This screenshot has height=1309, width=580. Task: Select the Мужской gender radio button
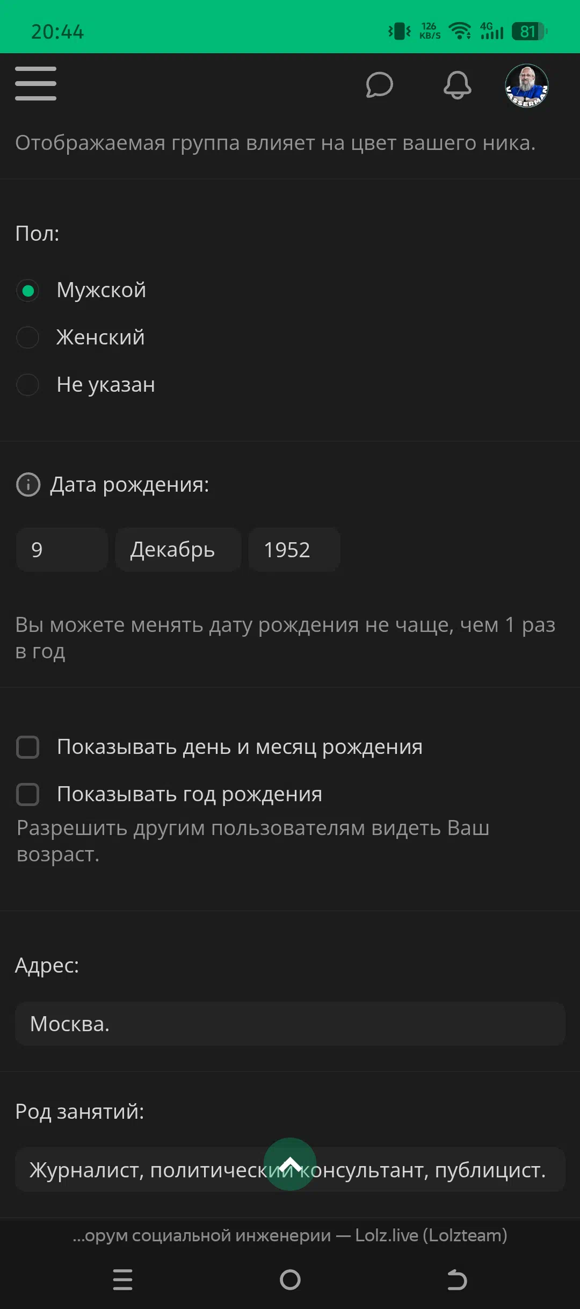(x=28, y=291)
